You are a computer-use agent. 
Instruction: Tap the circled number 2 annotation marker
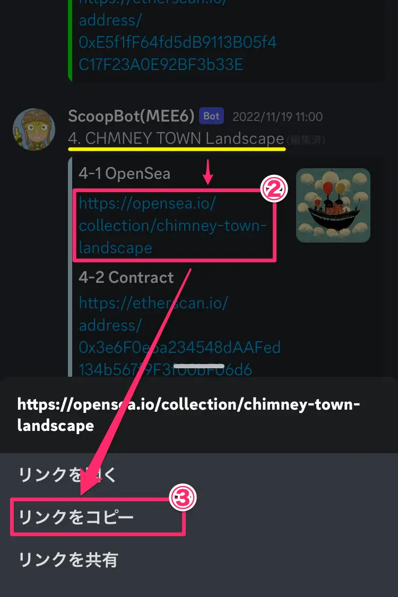click(273, 189)
